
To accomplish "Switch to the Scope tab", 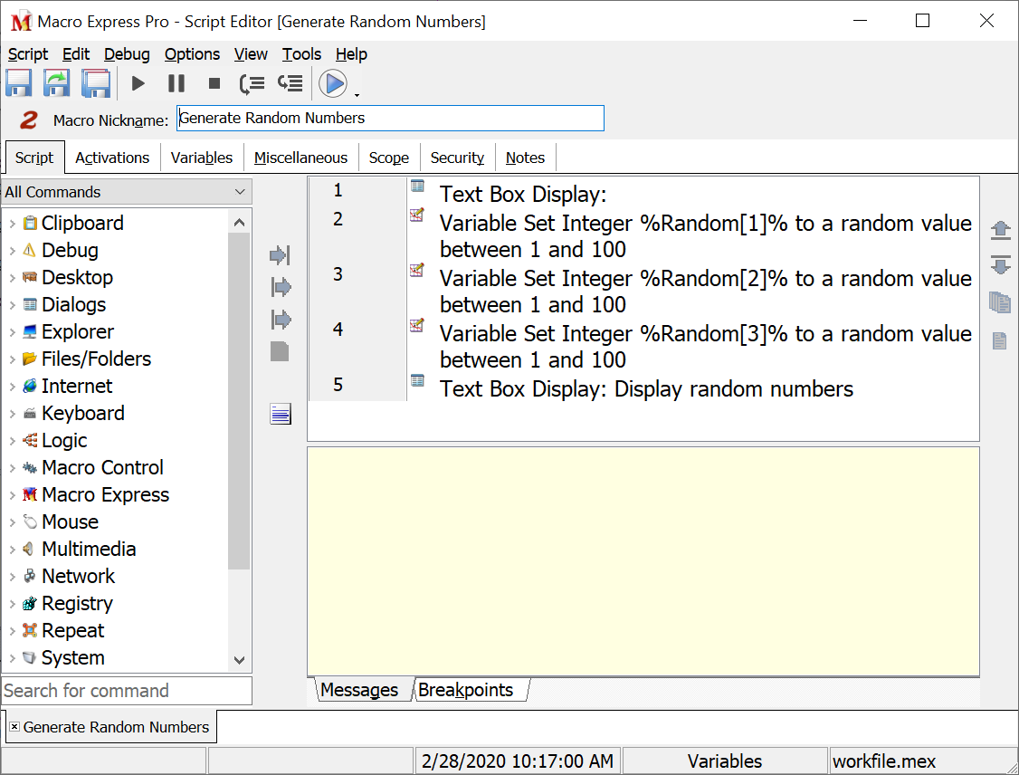I will tap(389, 158).
